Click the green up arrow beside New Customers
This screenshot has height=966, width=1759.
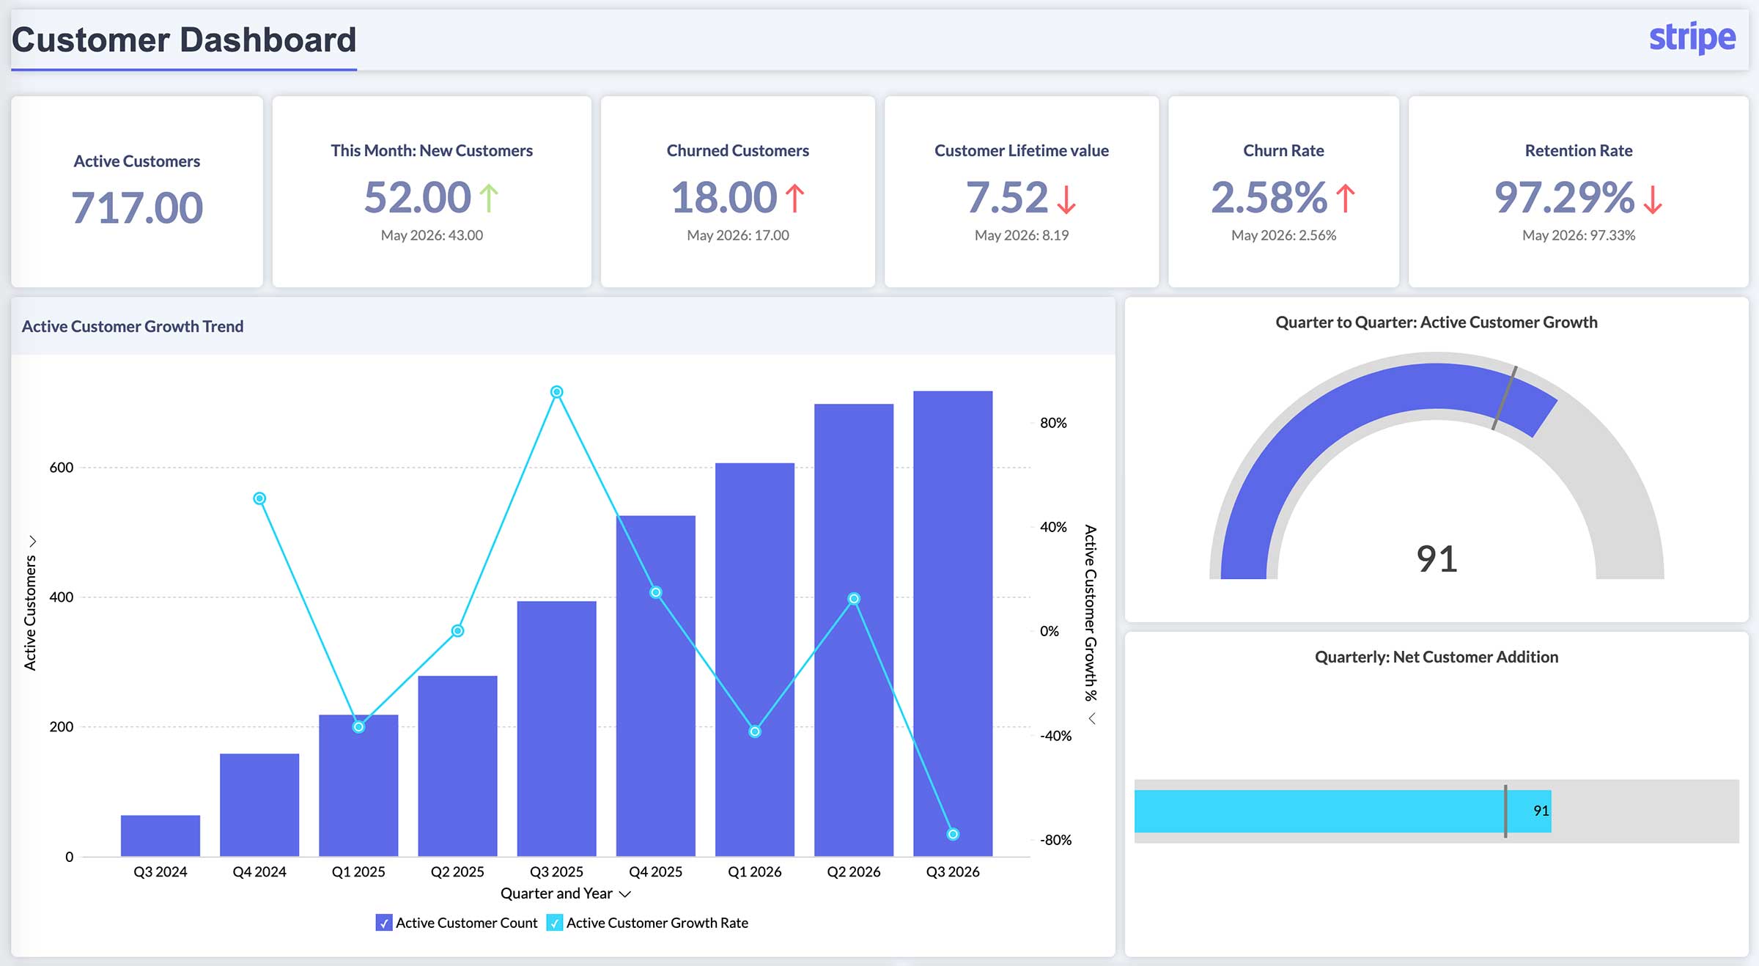point(489,198)
